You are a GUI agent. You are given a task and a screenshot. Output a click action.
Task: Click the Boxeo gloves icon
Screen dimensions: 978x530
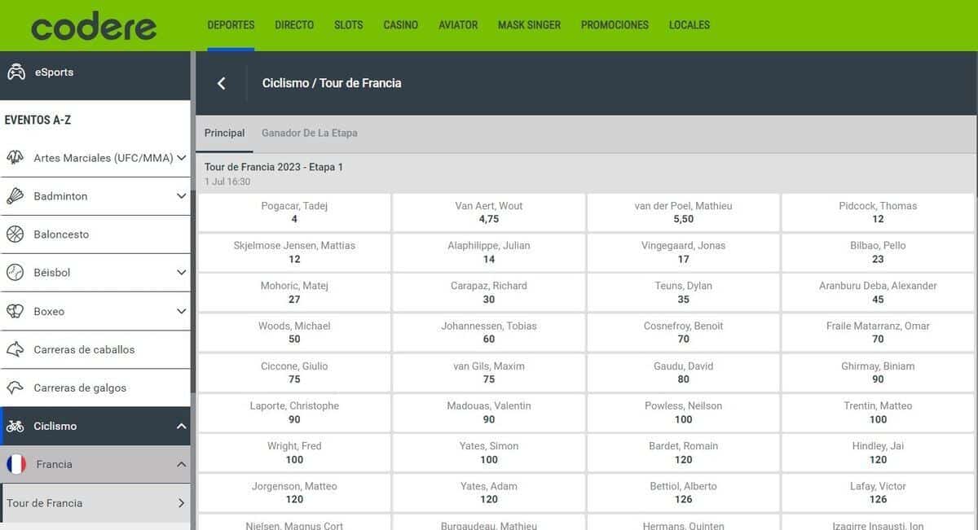tap(15, 311)
